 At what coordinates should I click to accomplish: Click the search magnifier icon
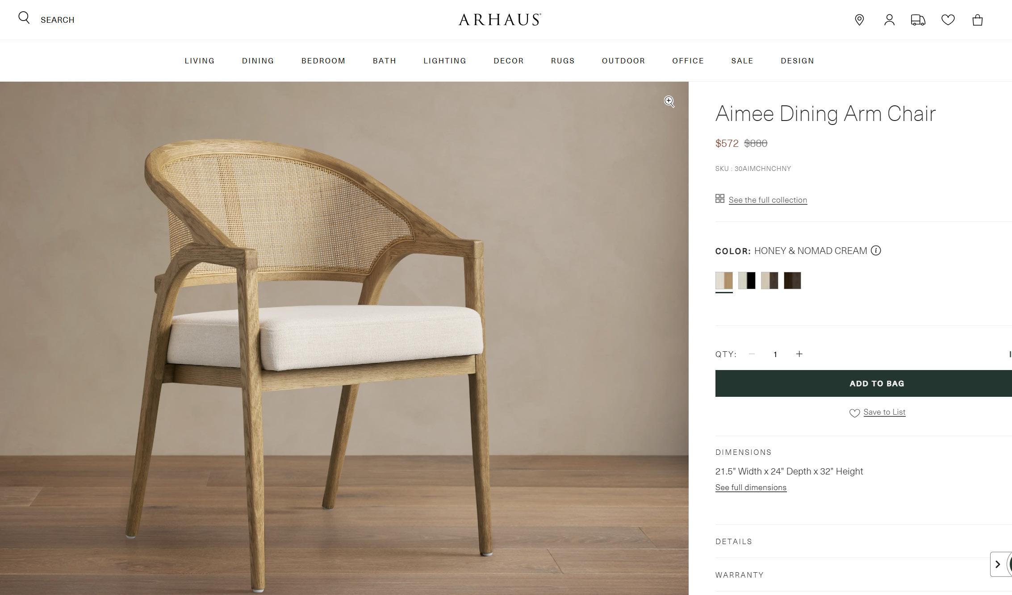(x=24, y=18)
